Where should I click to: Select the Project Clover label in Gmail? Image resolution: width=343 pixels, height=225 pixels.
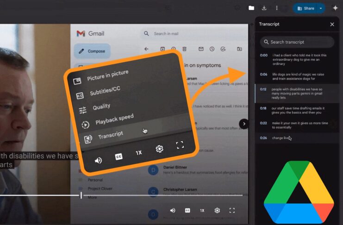pyautogui.click(x=100, y=188)
